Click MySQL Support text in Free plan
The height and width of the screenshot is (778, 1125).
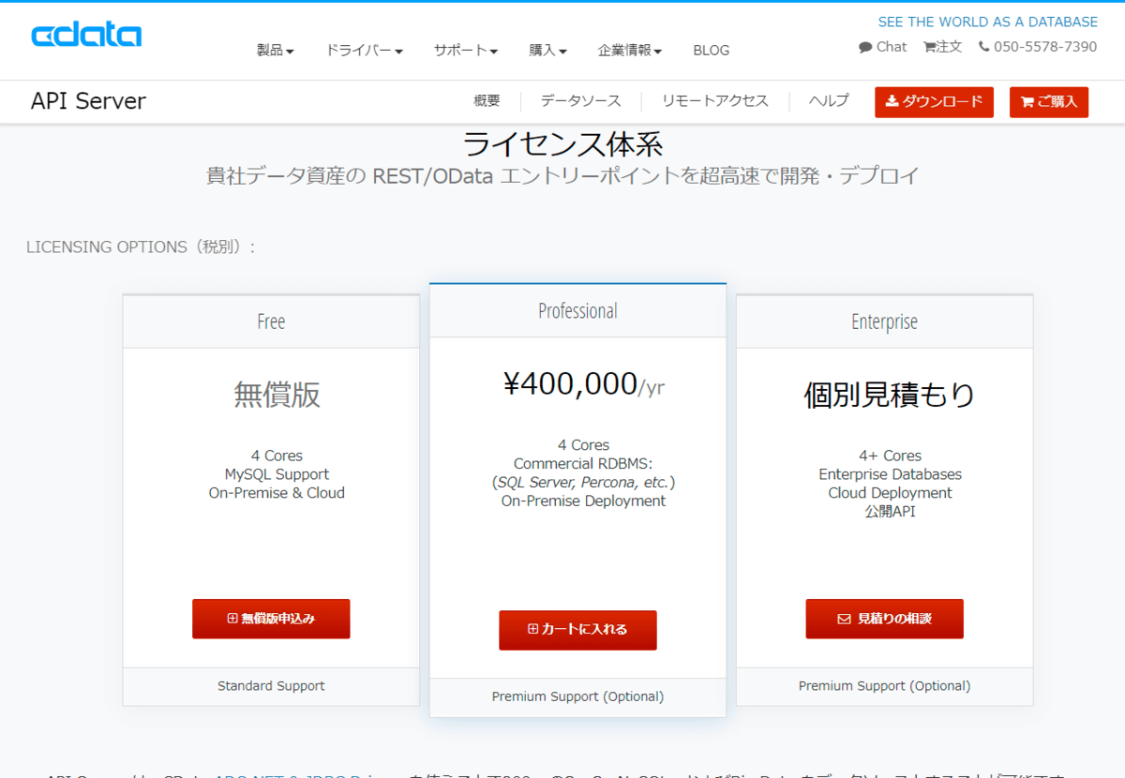click(x=277, y=474)
